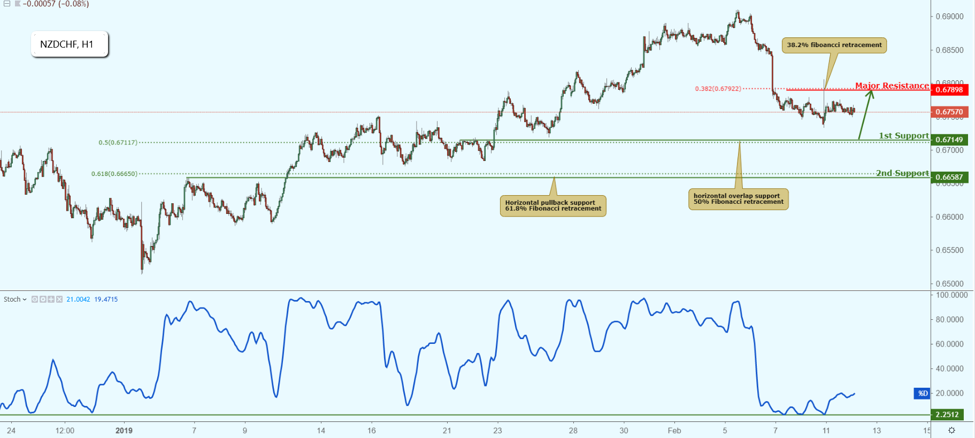
Task: Click the 0.5(0.67117) fib level text
Action: click(x=118, y=143)
